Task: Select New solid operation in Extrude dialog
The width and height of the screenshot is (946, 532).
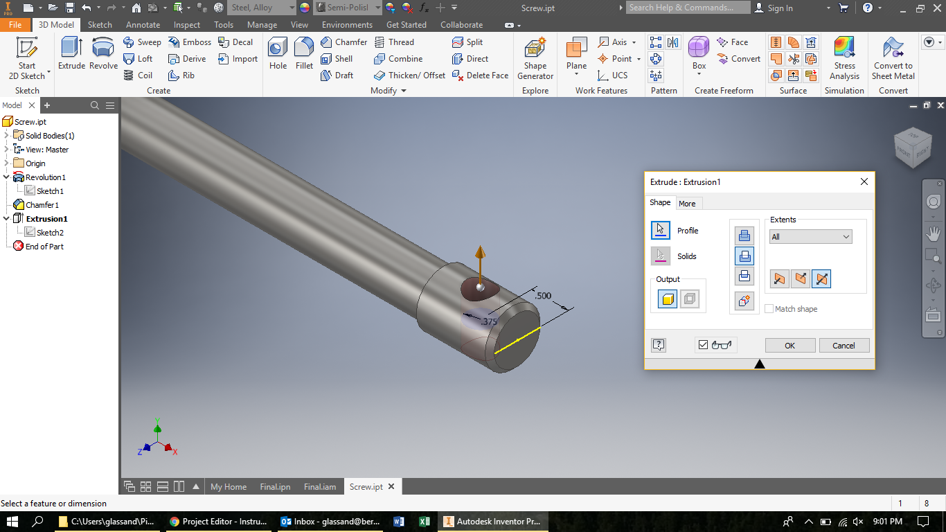Action: pos(744,301)
